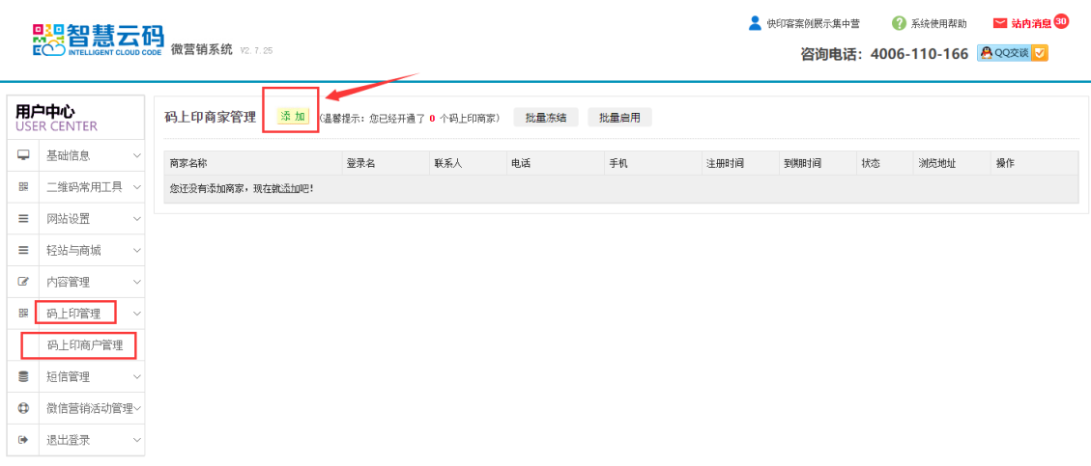Open the 码上印管理 menu

(73, 314)
